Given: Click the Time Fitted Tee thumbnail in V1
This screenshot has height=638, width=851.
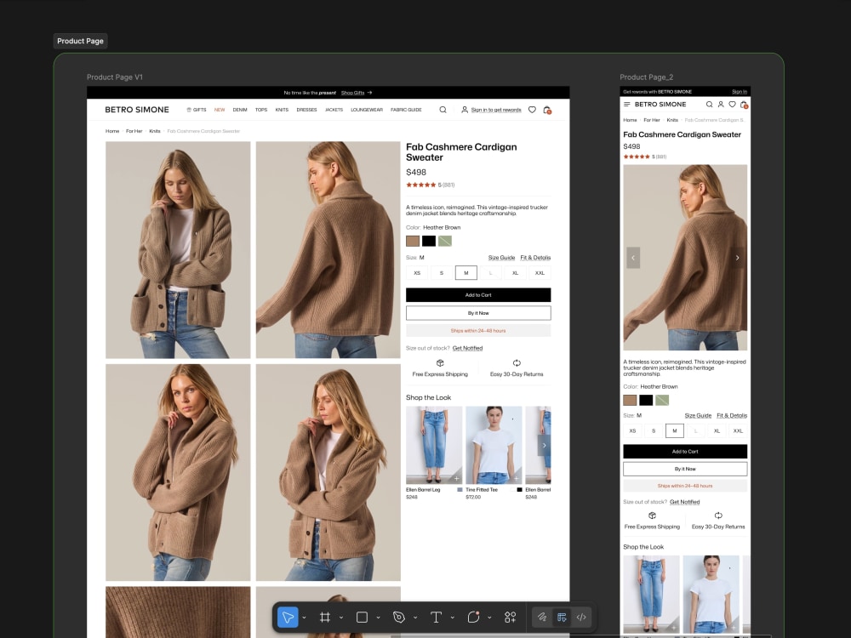Looking at the screenshot, I should click(494, 446).
